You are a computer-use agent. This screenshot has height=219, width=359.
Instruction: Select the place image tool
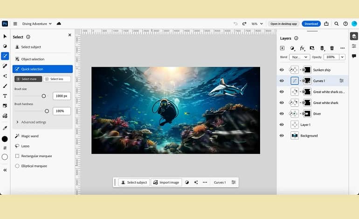5,106
